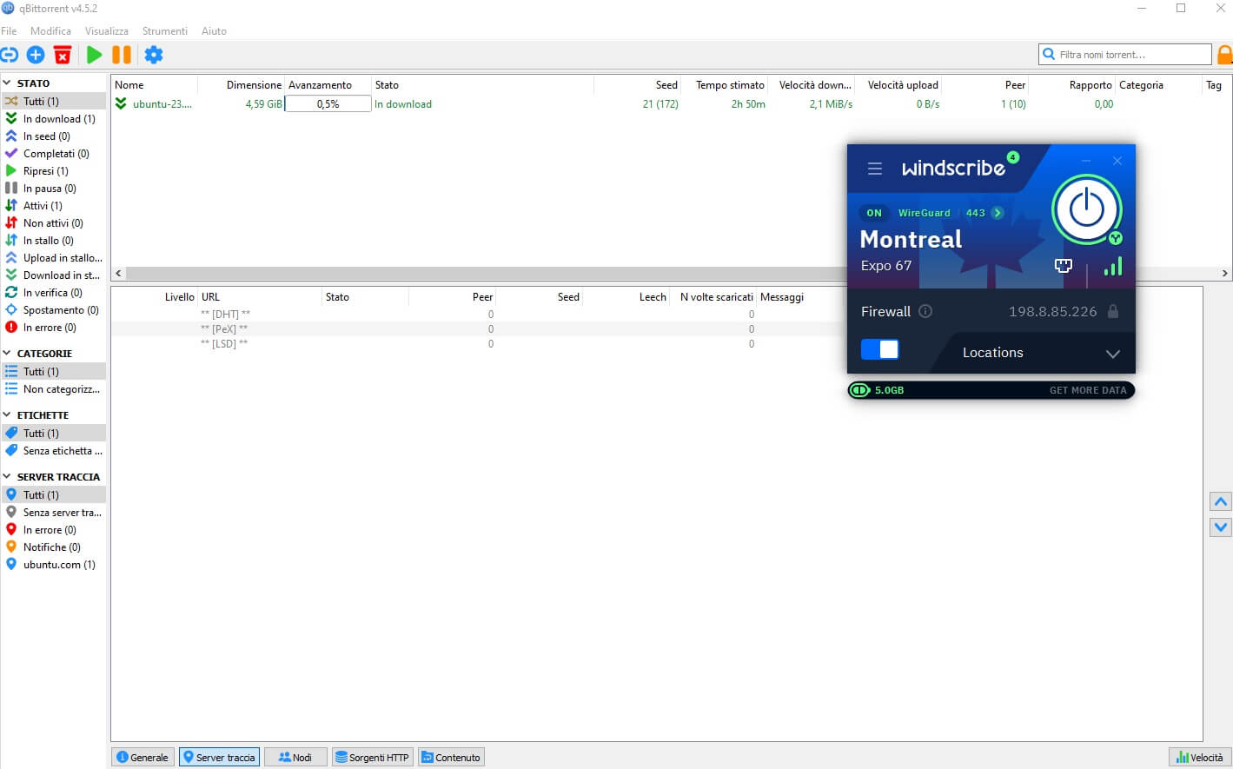
Task: Move tracker down with down arrow
Action: 1221,527
